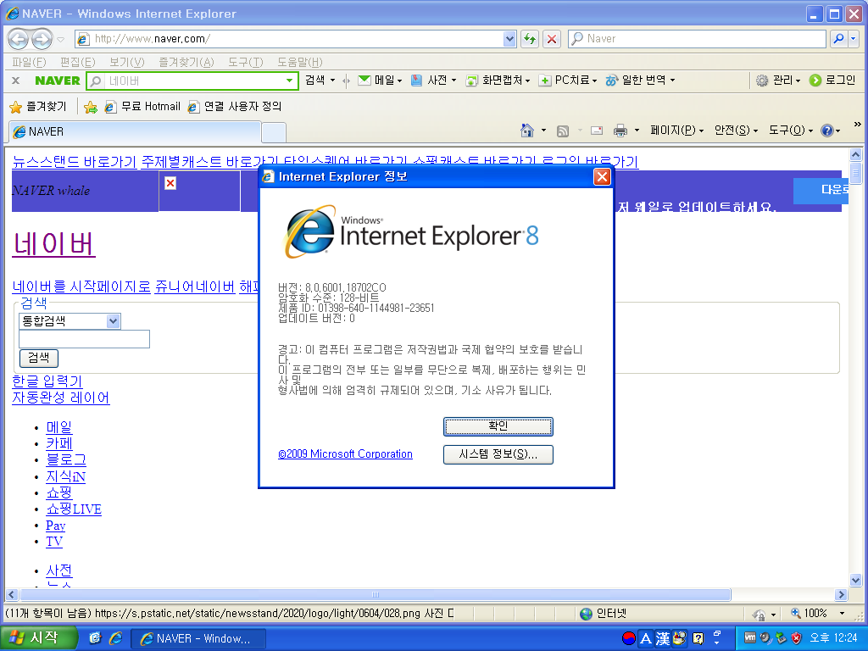The height and width of the screenshot is (651, 868).
Task: Click the Read mail envelope icon
Action: [x=597, y=131]
